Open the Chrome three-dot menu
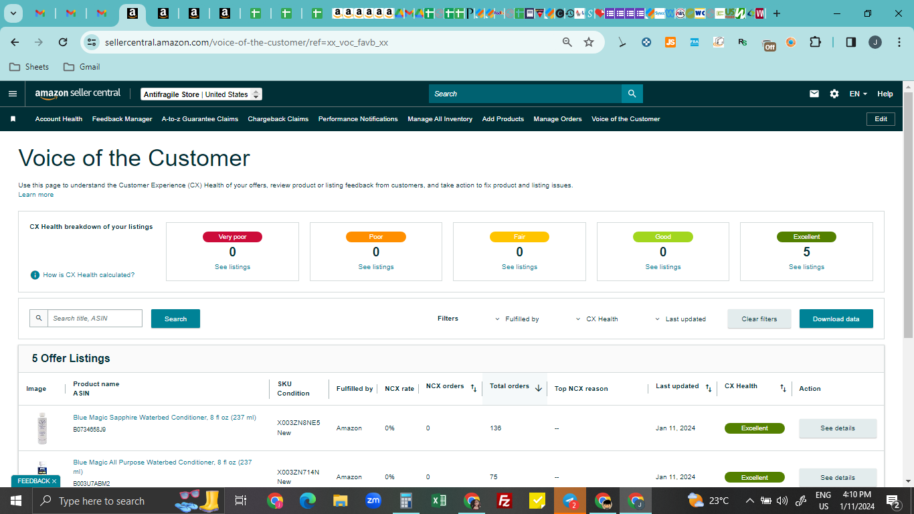 point(898,42)
